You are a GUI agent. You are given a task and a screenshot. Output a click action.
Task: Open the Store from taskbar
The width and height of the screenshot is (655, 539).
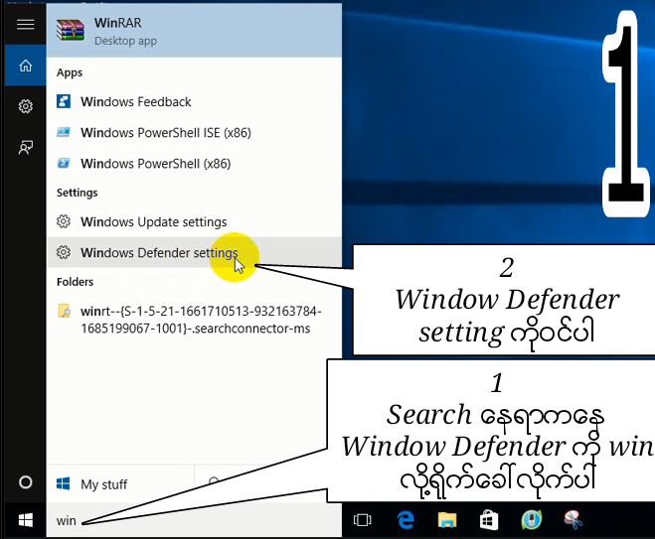click(489, 520)
